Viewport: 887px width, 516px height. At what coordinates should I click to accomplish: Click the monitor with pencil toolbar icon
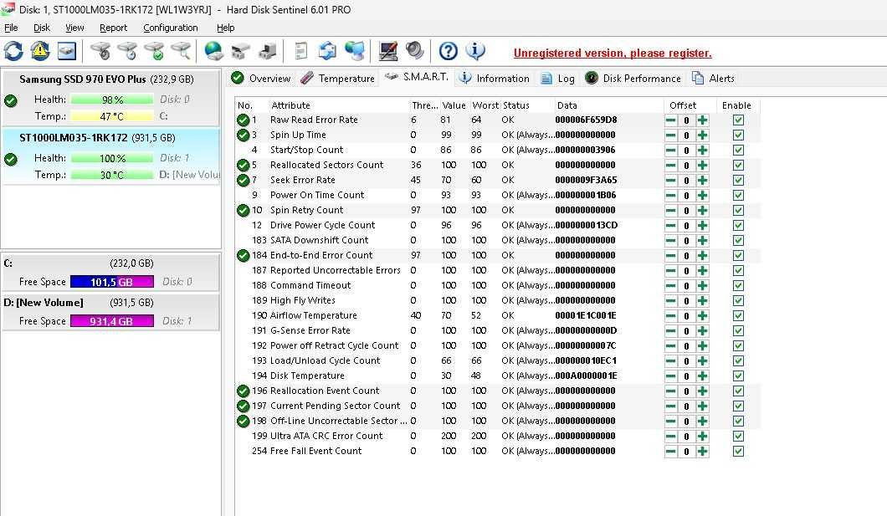coord(388,51)
